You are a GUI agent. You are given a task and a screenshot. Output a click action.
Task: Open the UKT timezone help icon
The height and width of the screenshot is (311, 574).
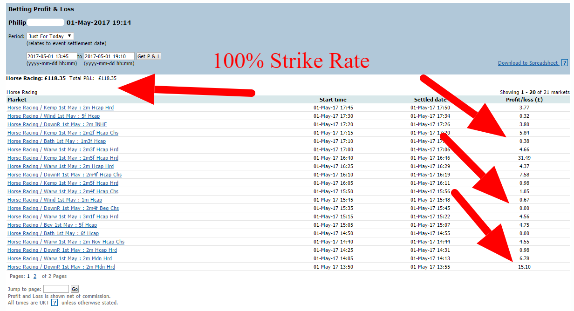tap(55, 303)
